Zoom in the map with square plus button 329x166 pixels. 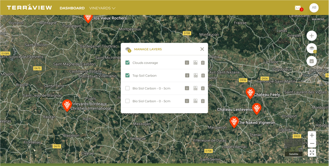click(x=312, y=135)
